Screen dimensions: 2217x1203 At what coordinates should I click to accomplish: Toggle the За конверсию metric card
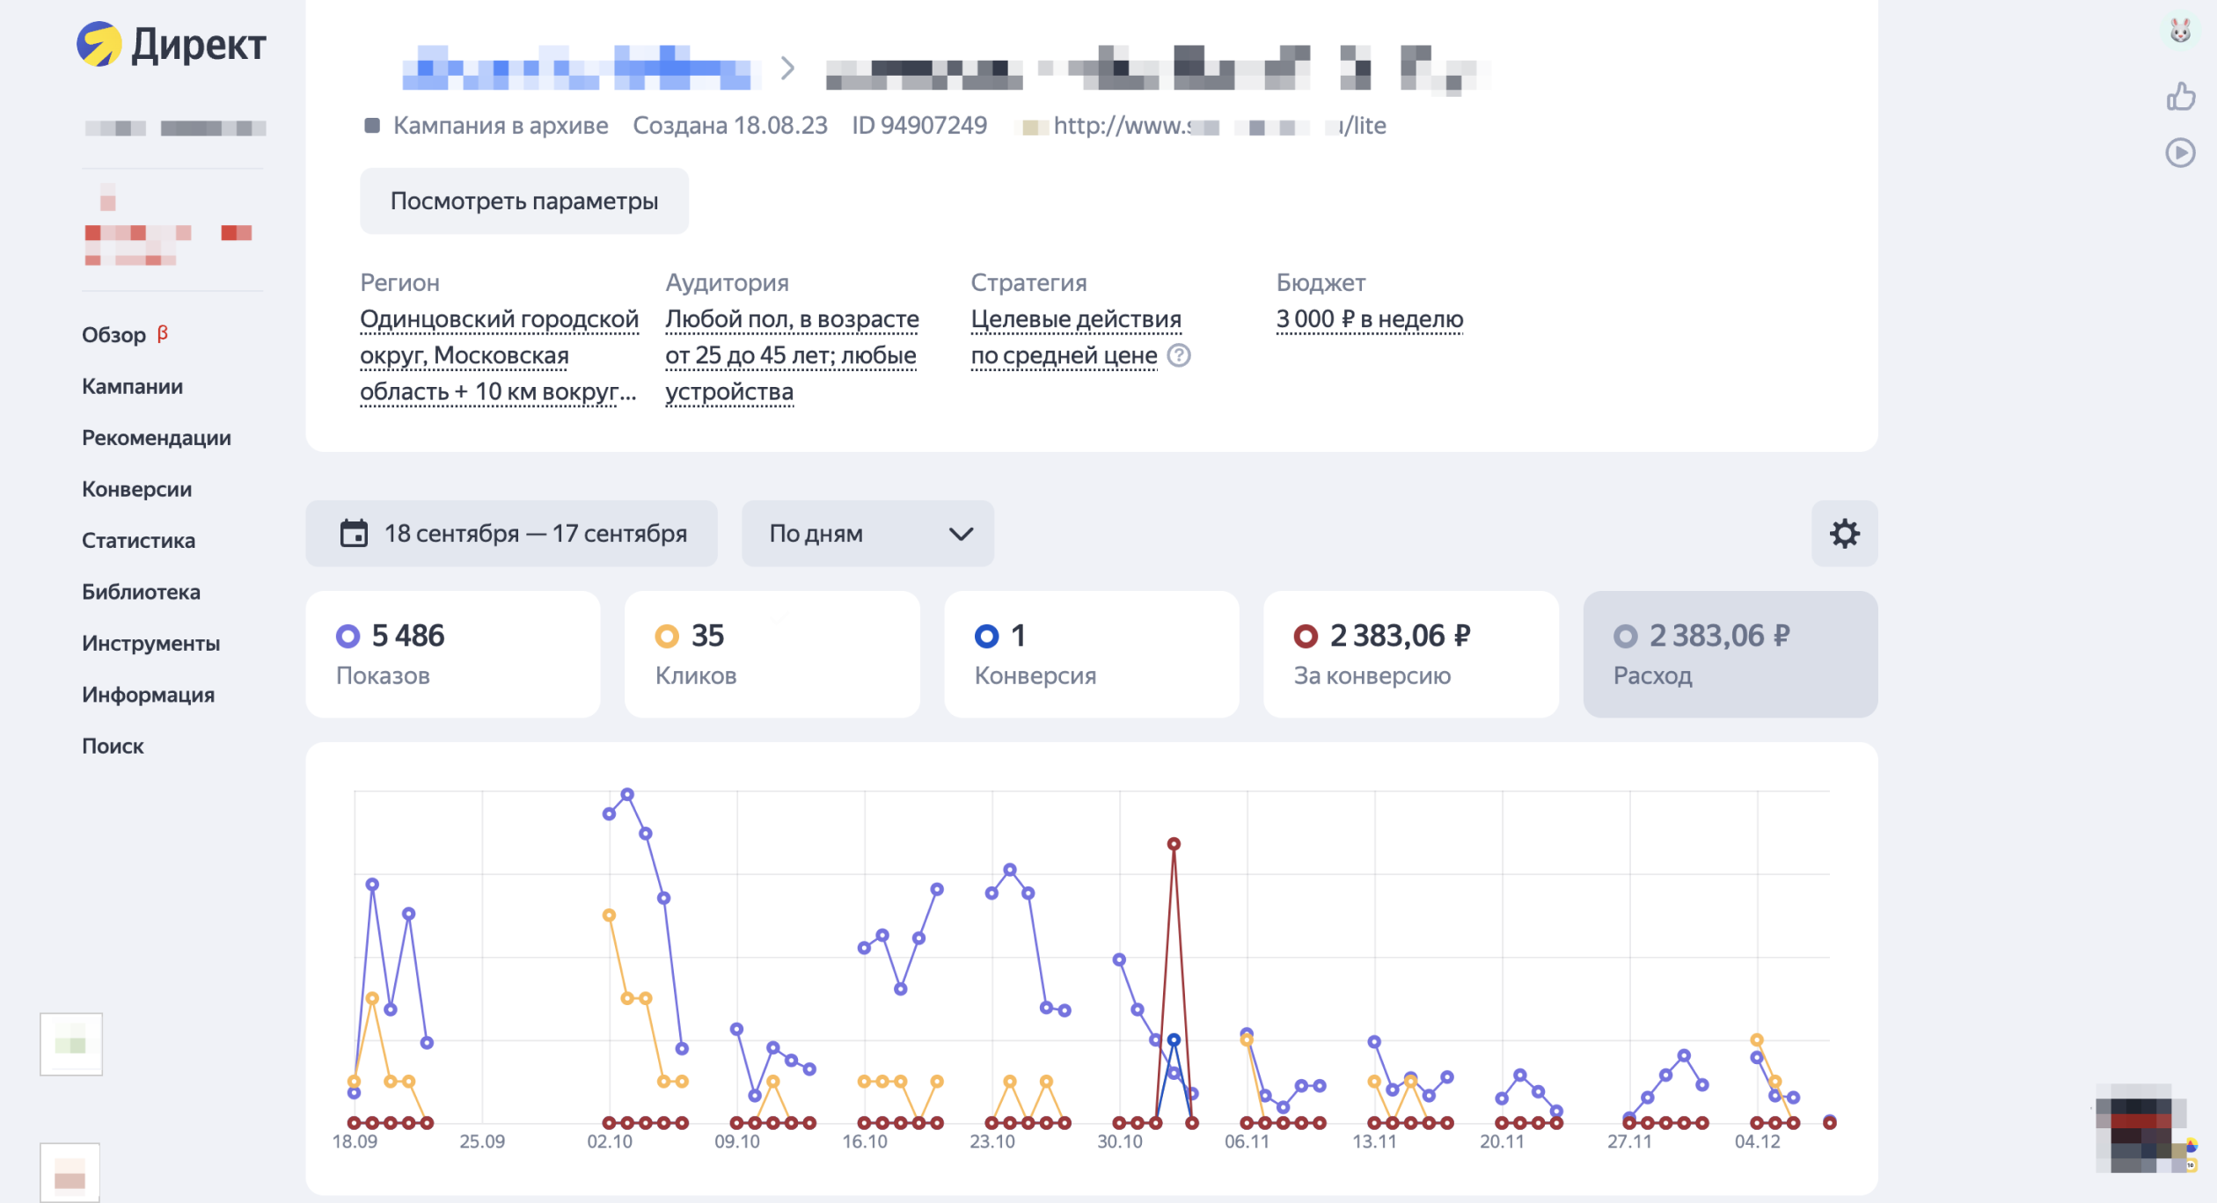[1410, 654]
